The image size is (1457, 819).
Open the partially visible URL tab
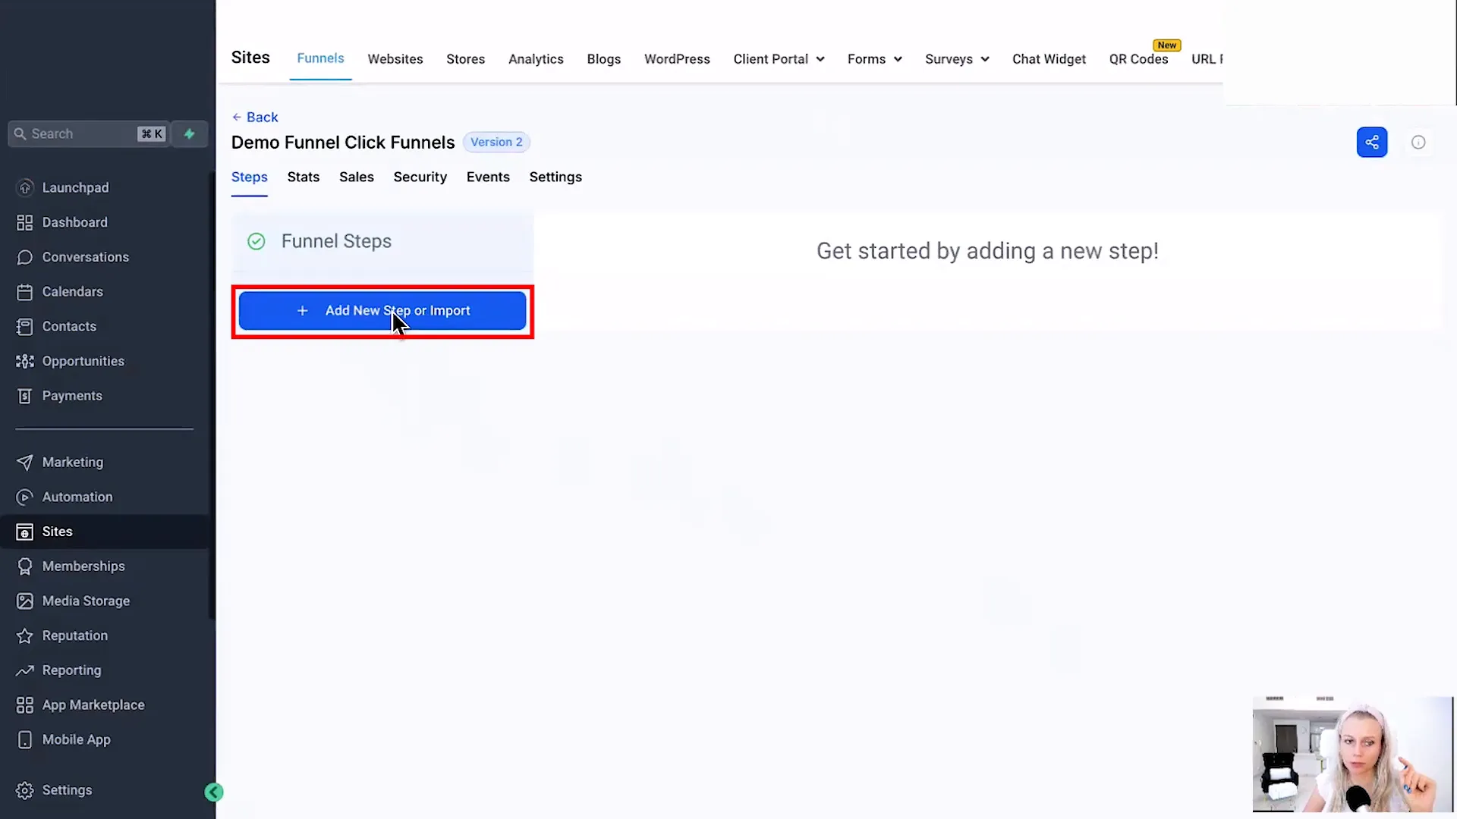1207,59
